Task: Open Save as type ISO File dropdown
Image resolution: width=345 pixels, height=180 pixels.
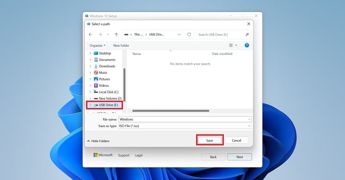Action: click(x=185, y=126)
